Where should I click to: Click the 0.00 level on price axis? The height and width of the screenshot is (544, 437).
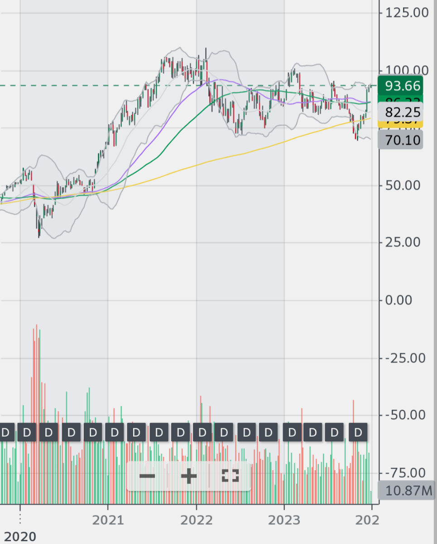407,300
